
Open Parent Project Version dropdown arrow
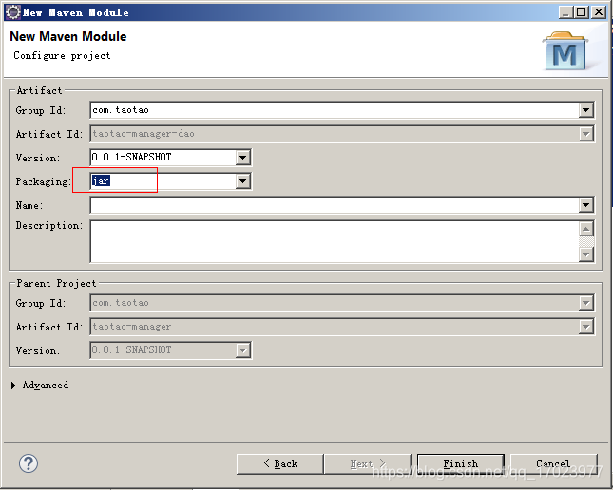pos(242,350)
